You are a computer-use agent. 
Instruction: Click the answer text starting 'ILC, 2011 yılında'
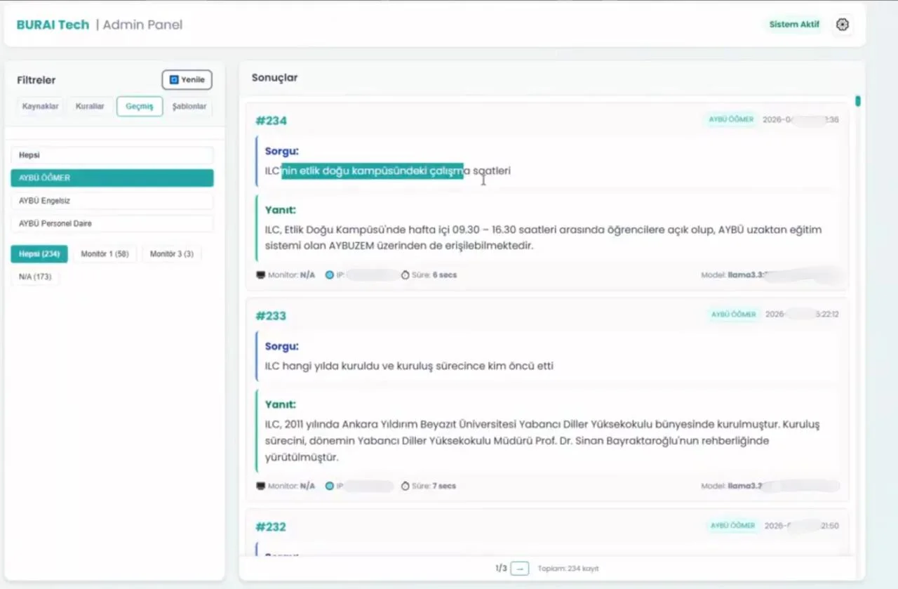tap(542, 441)
